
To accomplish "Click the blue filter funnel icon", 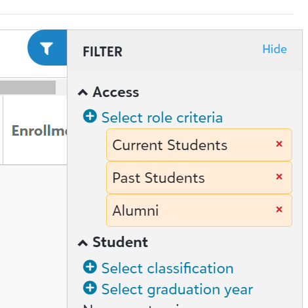I will [47, 48].
